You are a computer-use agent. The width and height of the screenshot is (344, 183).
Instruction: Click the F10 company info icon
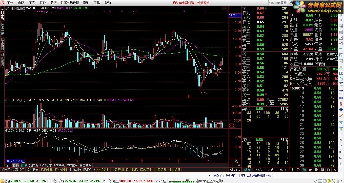(341, 55)
